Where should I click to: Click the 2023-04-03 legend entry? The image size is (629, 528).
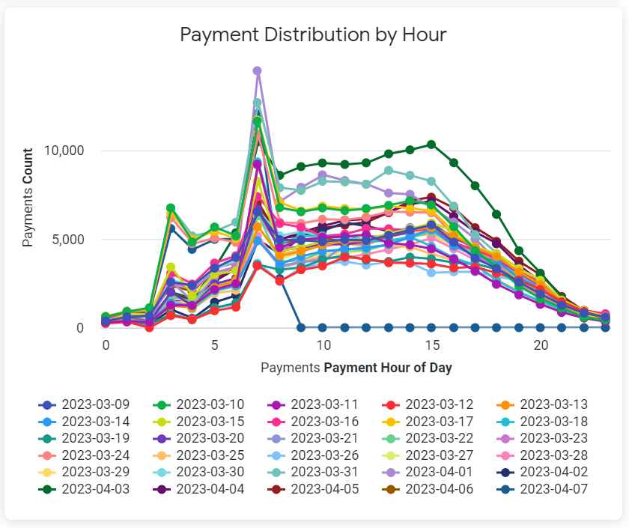[84, 489]
